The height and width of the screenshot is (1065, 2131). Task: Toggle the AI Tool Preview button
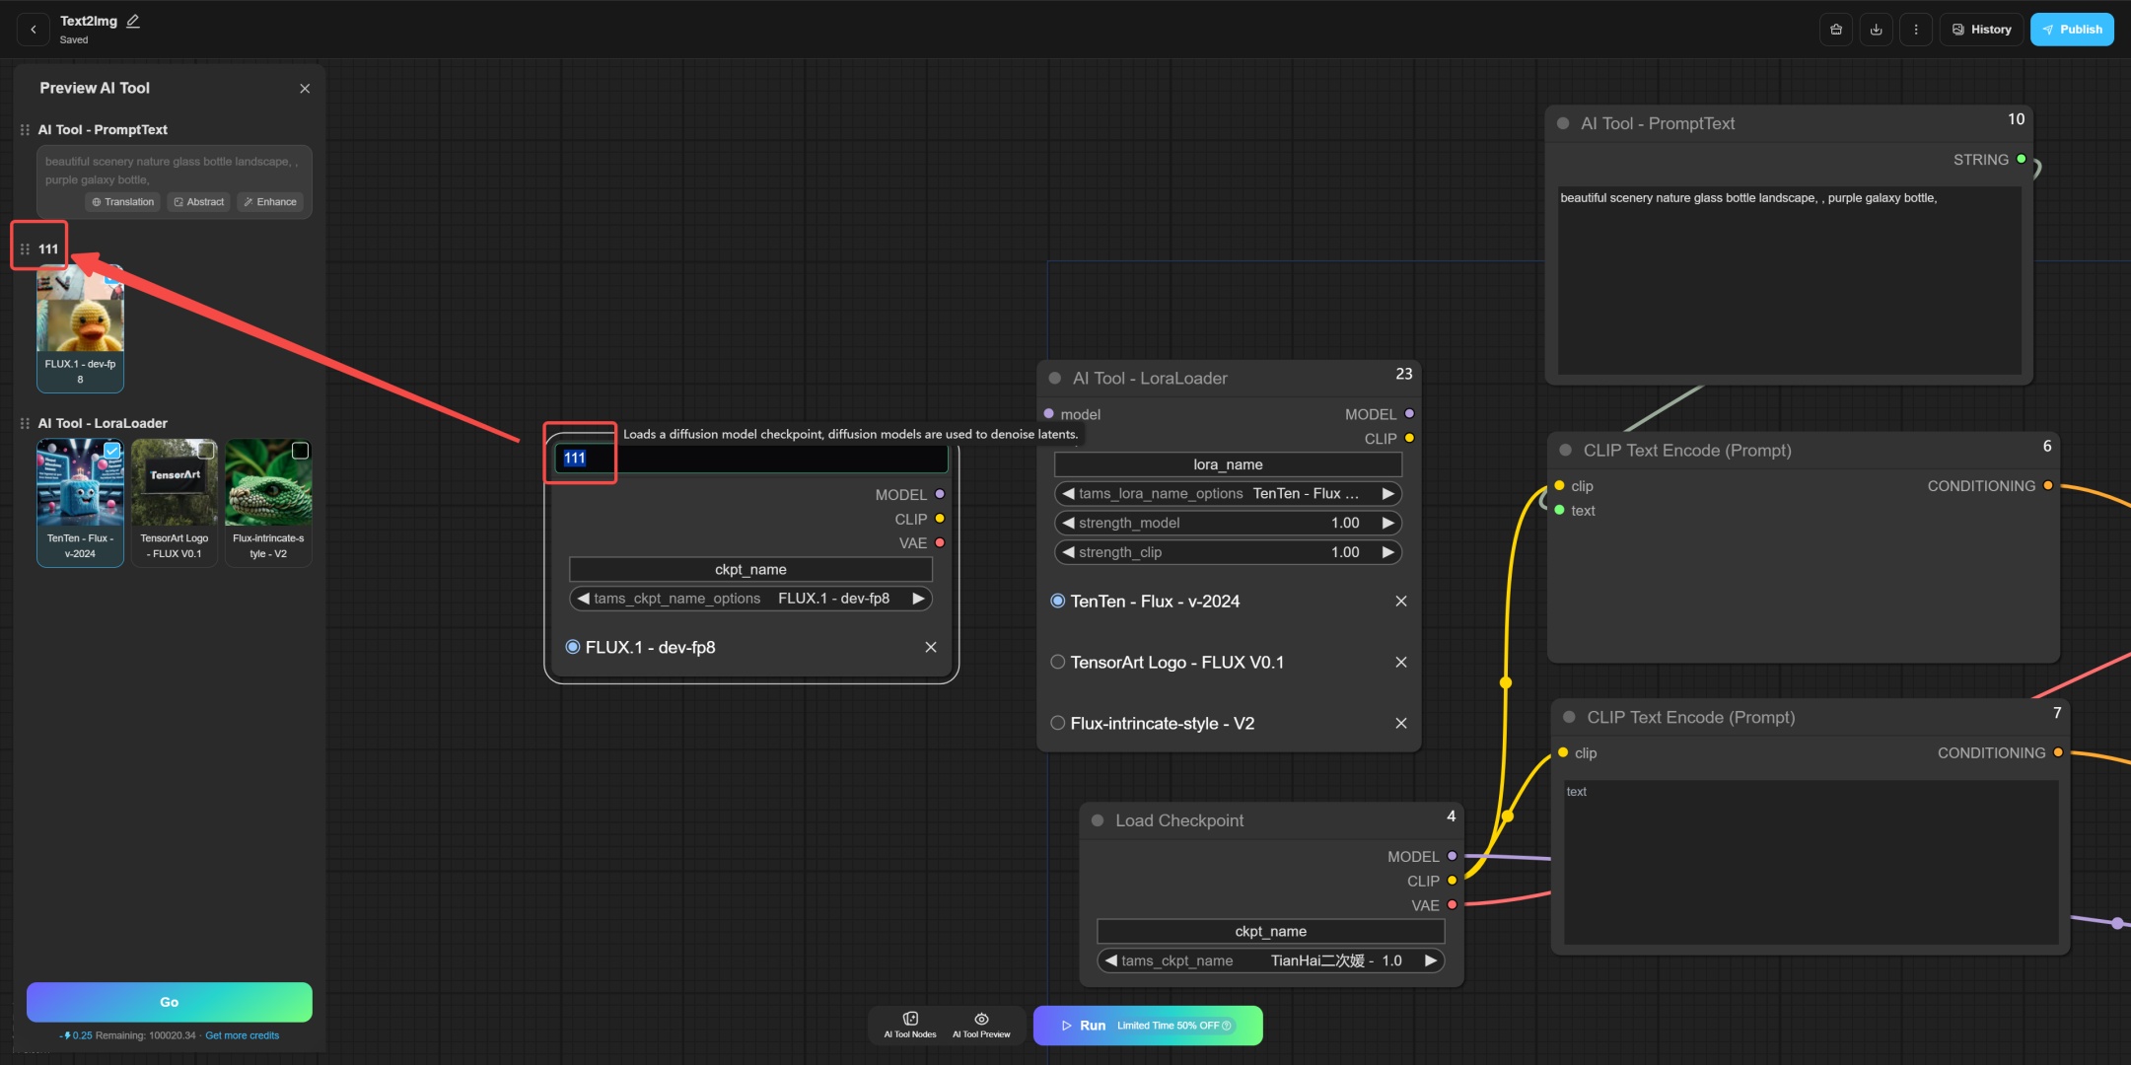[981, 1025]
